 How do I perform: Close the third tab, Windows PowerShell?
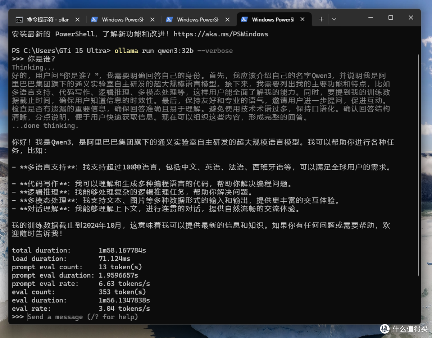pos(227,20)
